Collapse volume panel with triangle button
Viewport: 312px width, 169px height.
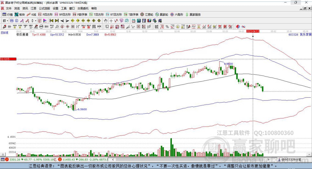click(x=3, y=154)
